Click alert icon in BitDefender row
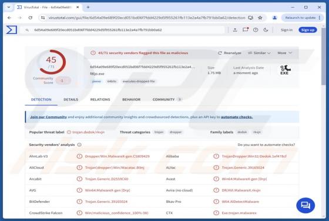This screenshot has height=221, width=329. (x=79, y=202)
